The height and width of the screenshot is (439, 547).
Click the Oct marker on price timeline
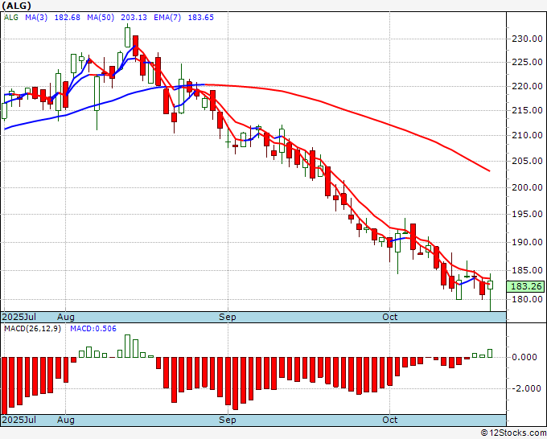[x=389, y=317]
